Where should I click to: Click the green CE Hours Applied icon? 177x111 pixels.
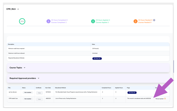click(93, 21)
